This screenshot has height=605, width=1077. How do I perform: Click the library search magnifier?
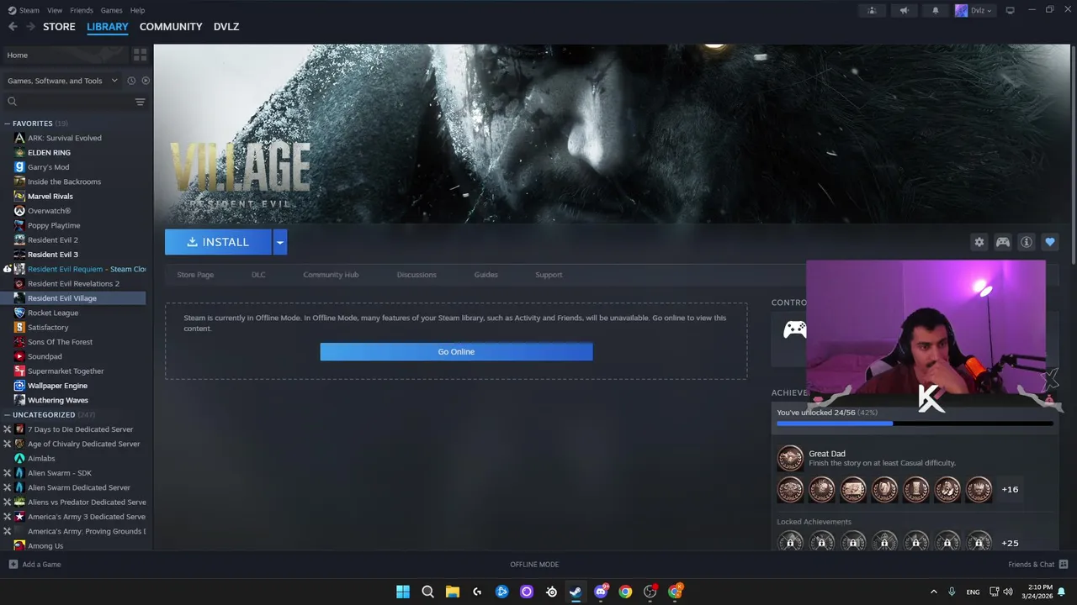tap(12, 102)
